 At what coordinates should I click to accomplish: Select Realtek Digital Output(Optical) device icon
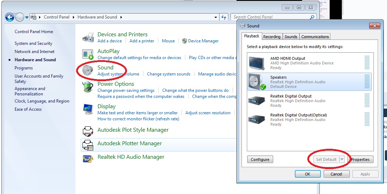[257, 120]
